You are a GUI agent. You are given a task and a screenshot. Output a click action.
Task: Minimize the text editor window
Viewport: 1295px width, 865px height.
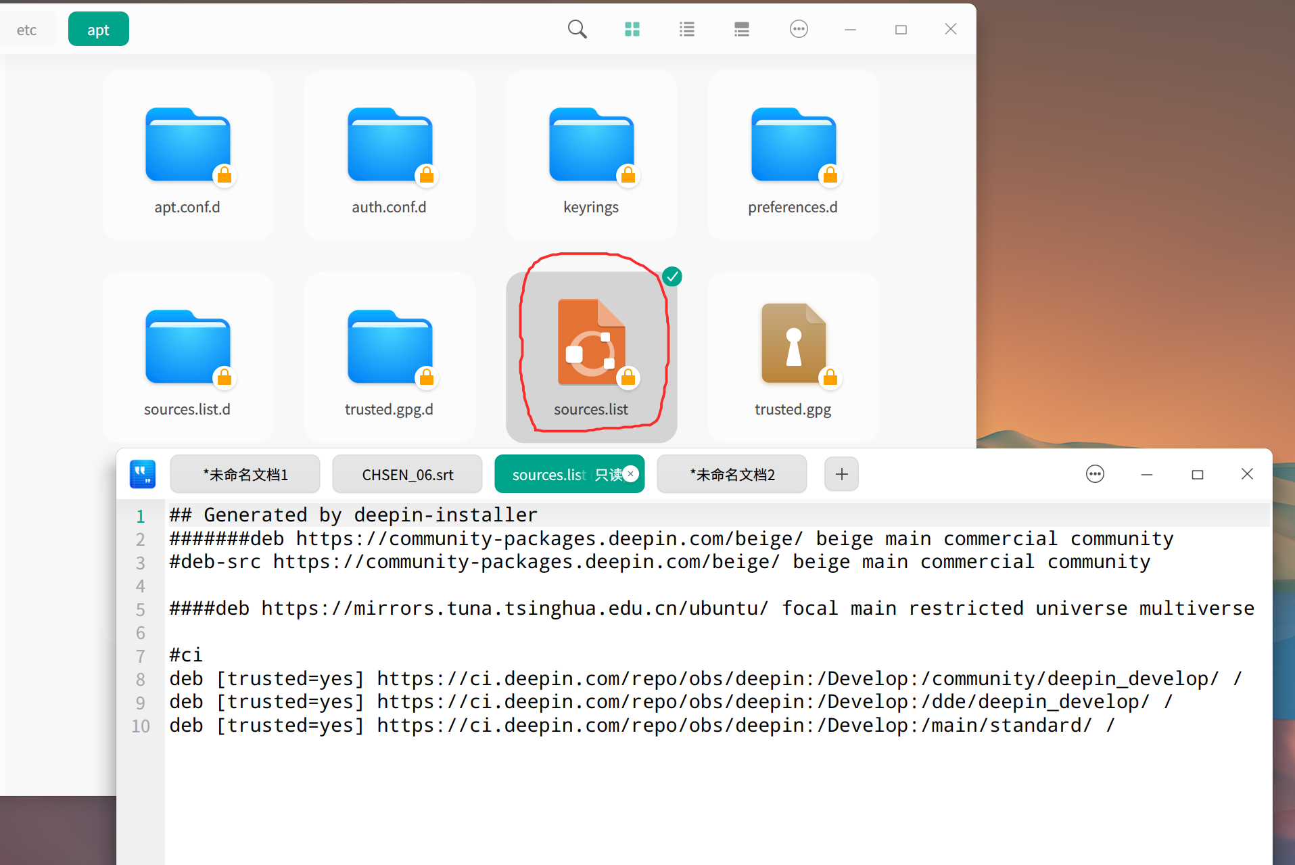[1147, 474]
